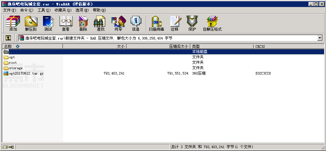The height and width of the screenshot is (151, 326).
Task: Click the 删除 (Delete) toolbar icon
Action: click(x=83, y=23)
